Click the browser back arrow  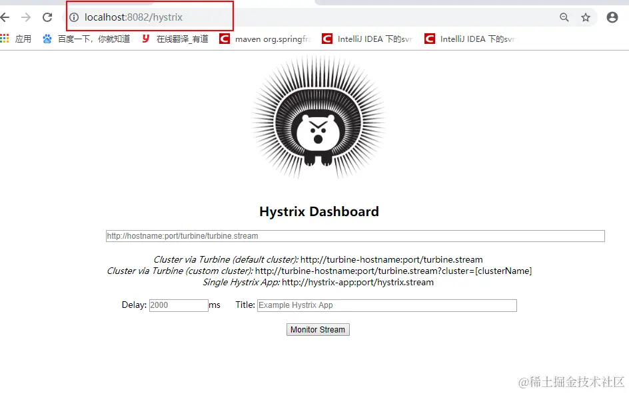(5, 17)
